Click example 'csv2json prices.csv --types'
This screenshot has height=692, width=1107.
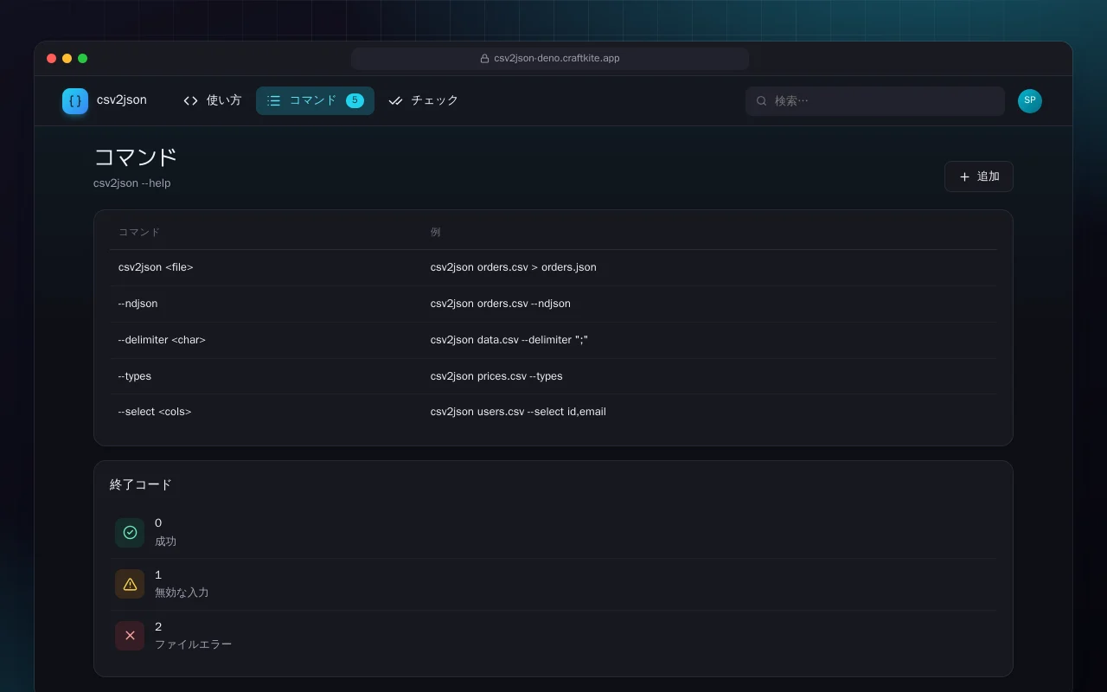point(496,376)
